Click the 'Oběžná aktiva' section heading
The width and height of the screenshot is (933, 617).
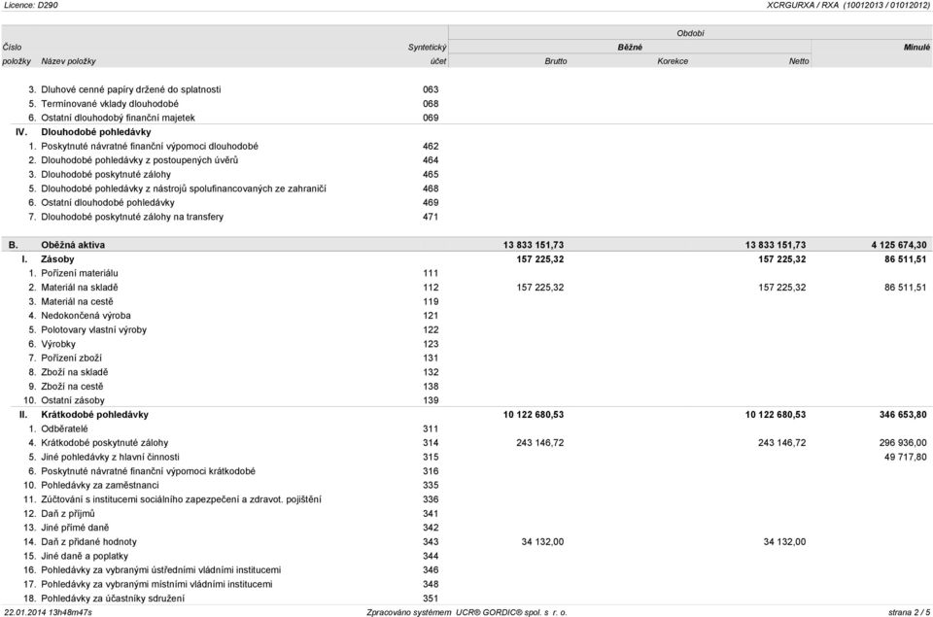[x=73, y=245]
